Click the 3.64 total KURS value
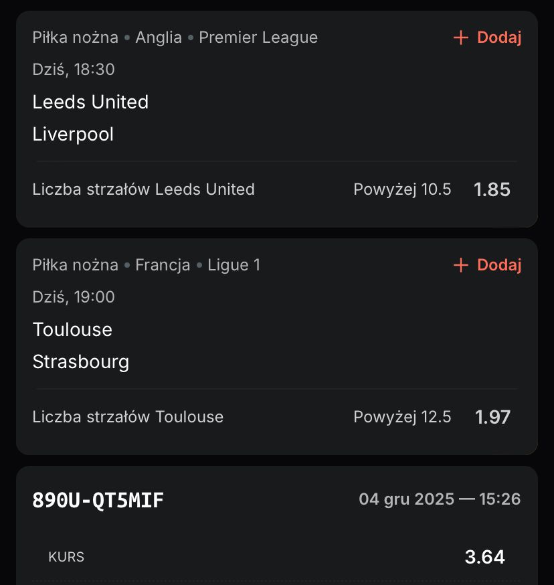 point(484,557)
